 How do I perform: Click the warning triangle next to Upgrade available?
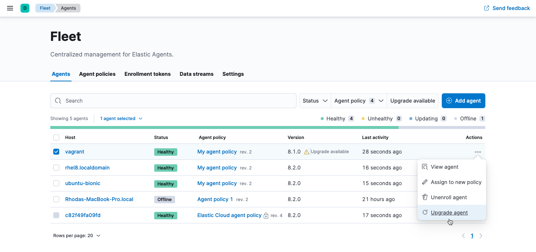click(x=306, y=151)
